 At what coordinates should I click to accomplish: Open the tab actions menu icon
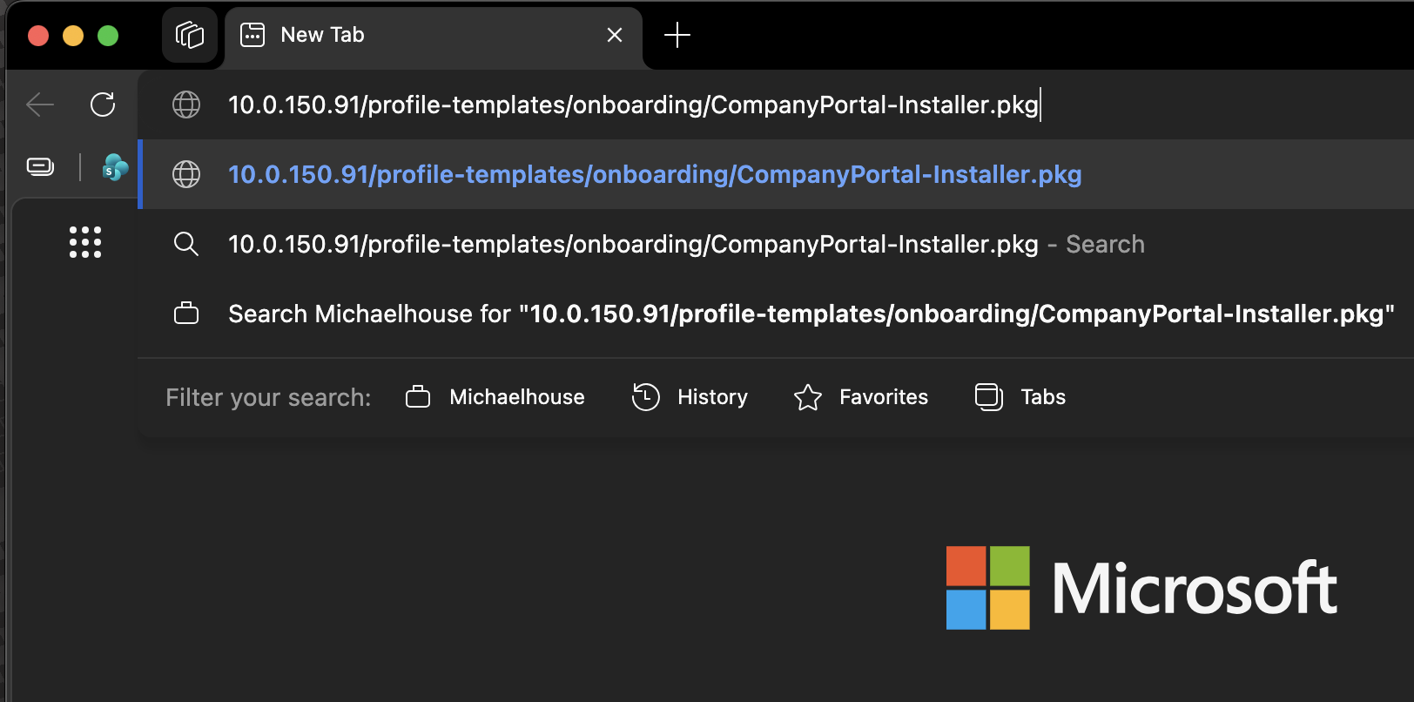point(190,35)
